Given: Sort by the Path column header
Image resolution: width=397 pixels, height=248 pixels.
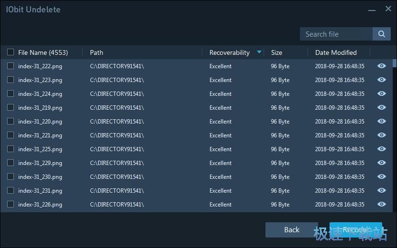Looking at the screenshot, I should point(97,52).
